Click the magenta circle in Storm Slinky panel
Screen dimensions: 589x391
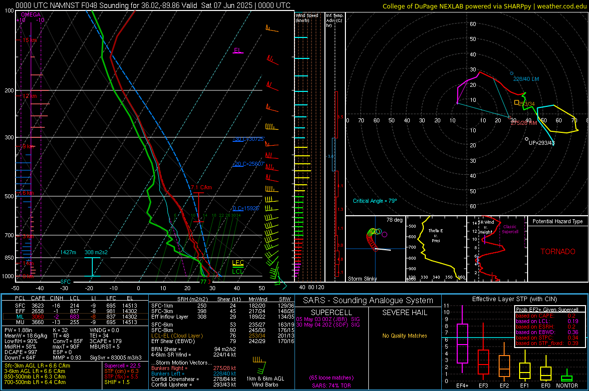click(384, 234)
